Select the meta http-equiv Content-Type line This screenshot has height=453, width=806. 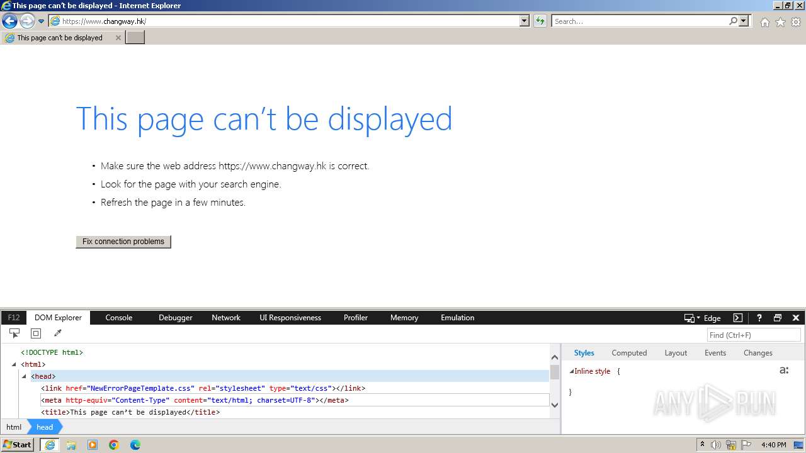(195, 400)
